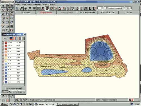This screenshot has width=141, height=106.
Task: Toggle the checkbox for range -2.5 to -1.76
Action: coord(3,82)
